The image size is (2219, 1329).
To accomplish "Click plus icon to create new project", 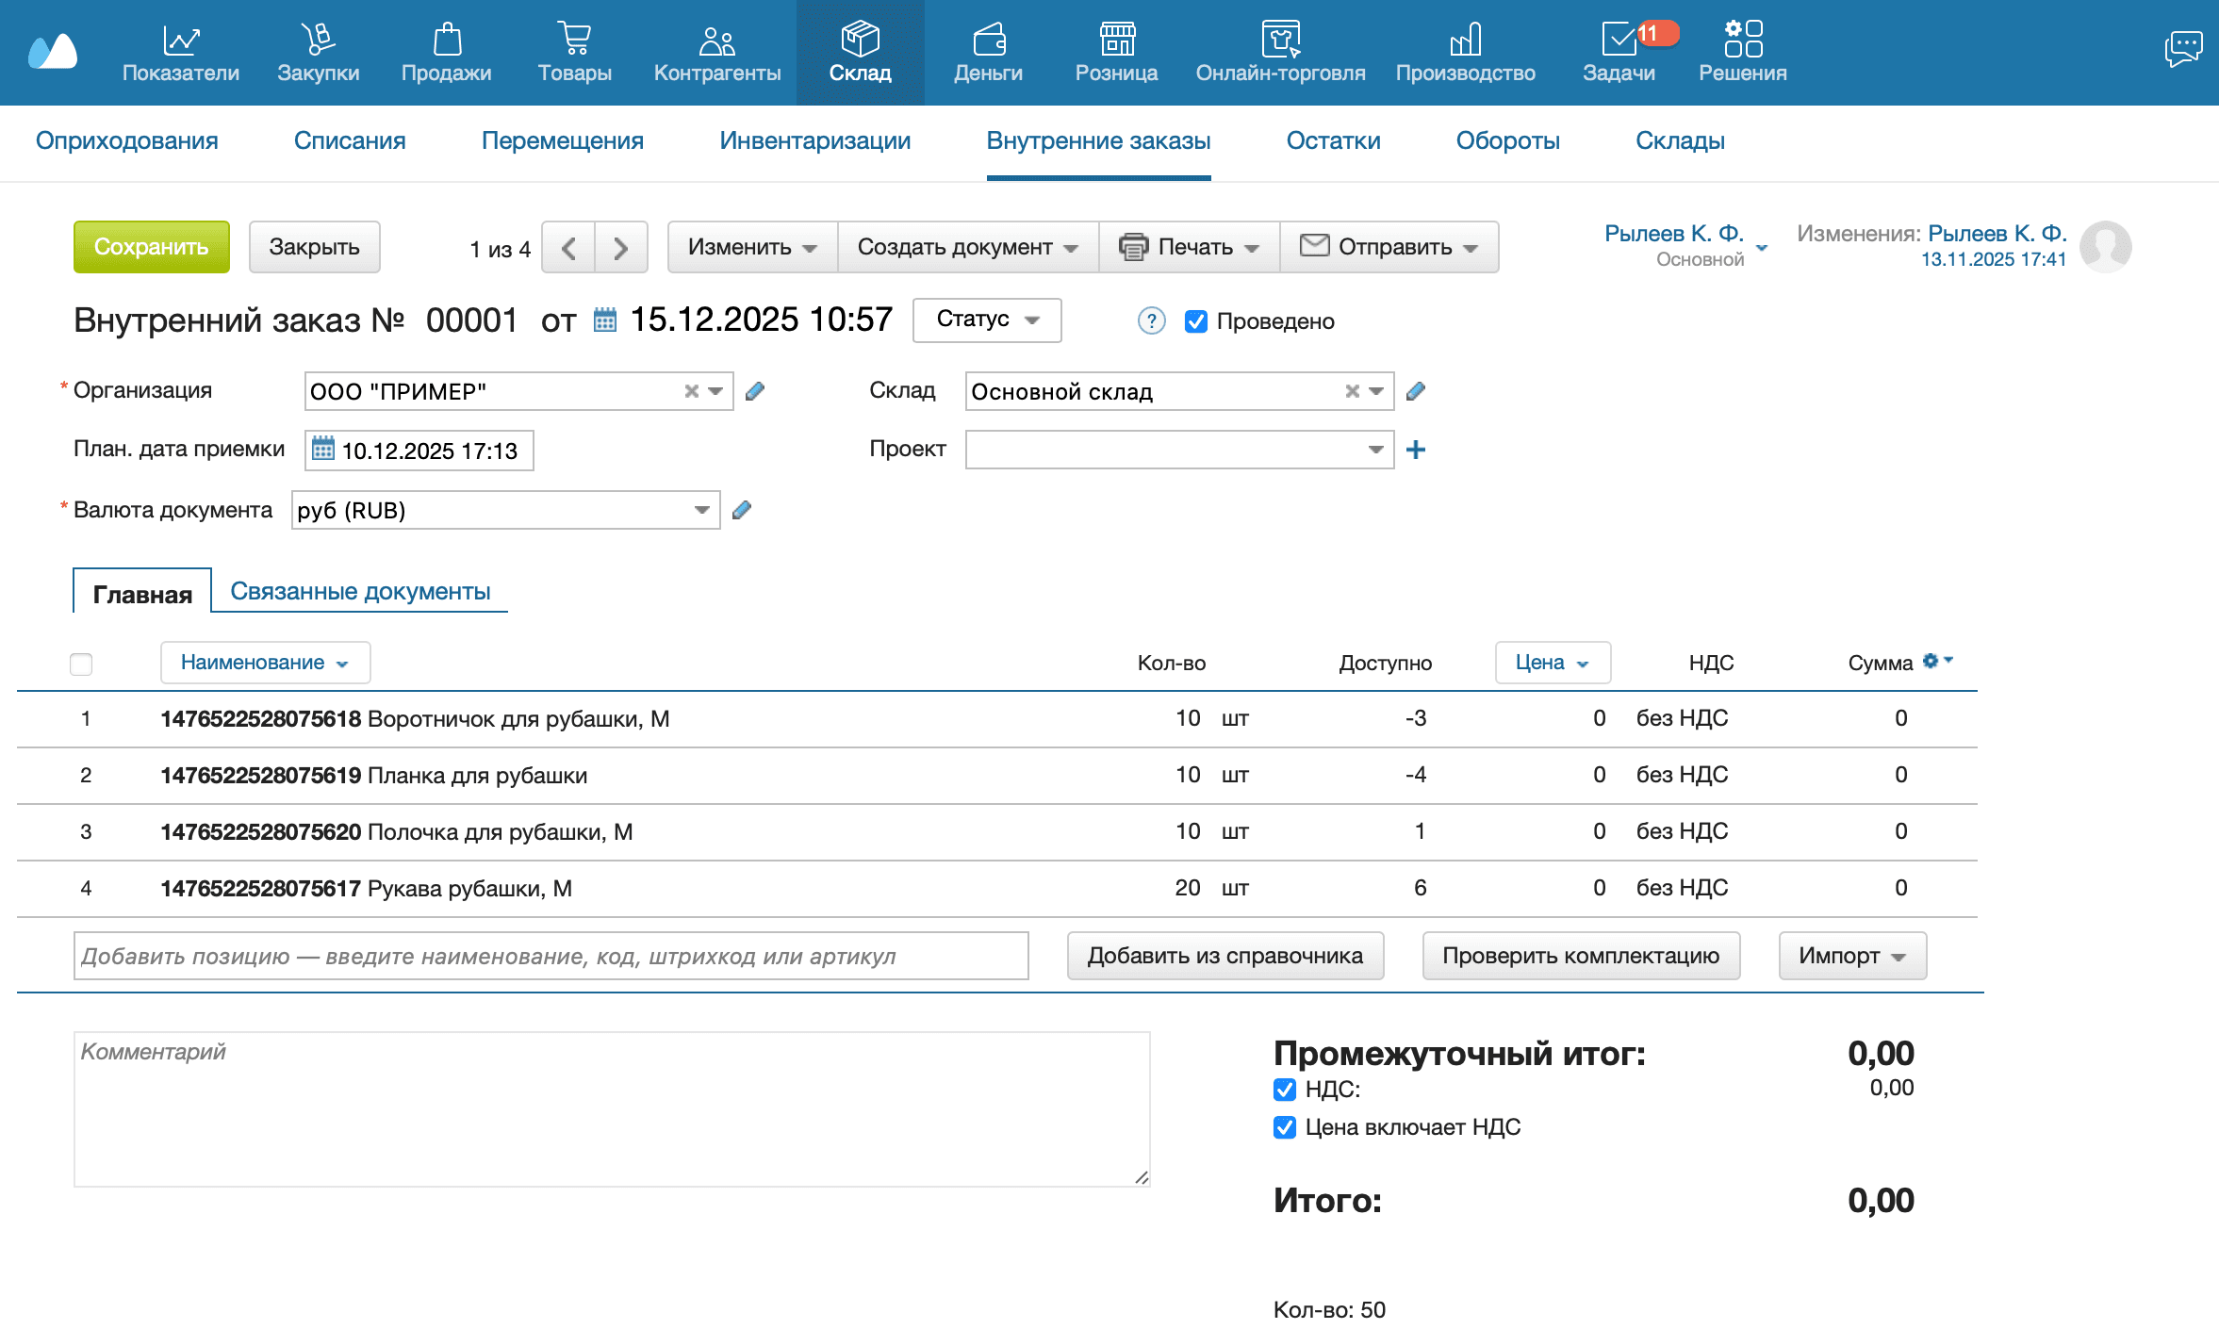I will click(x=1416, y=450).
